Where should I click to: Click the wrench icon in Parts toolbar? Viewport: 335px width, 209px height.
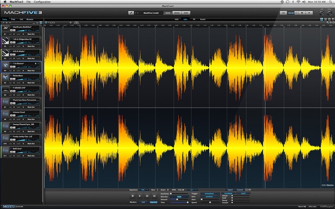(3, 23)
